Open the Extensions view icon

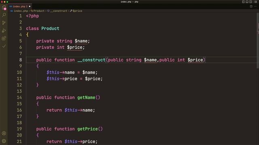tap(4, 38)
